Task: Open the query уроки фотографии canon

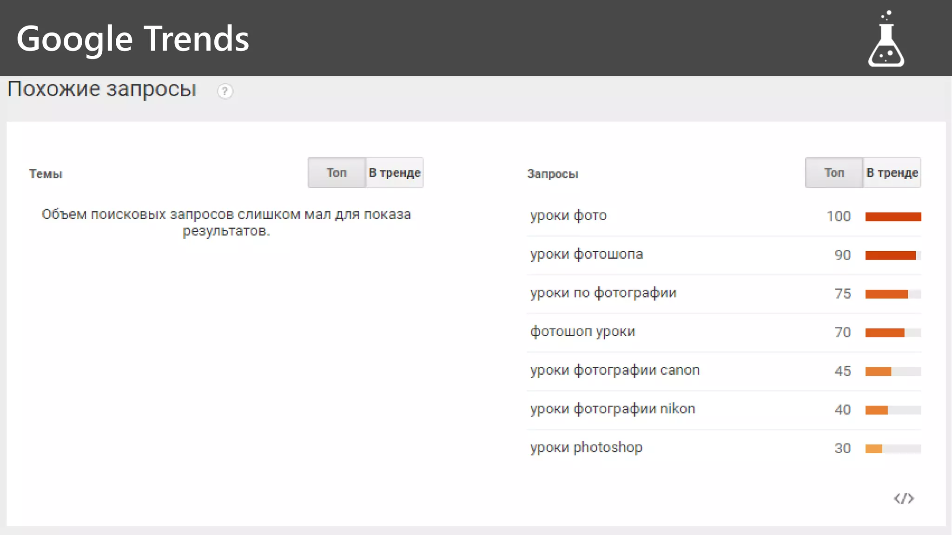Action: point(615,370)
